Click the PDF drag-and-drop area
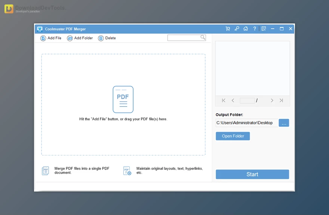The image size is (329, 215). pyautogui.click(x=123, y=104)
